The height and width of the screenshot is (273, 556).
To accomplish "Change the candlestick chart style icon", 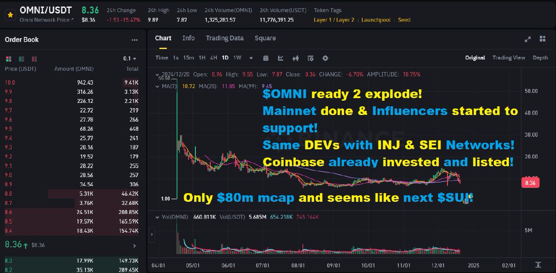I will (x=296, y=58).
